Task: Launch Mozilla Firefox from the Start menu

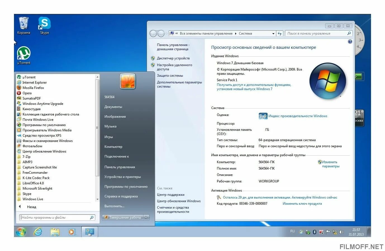Action: click(x=33, y=88)
